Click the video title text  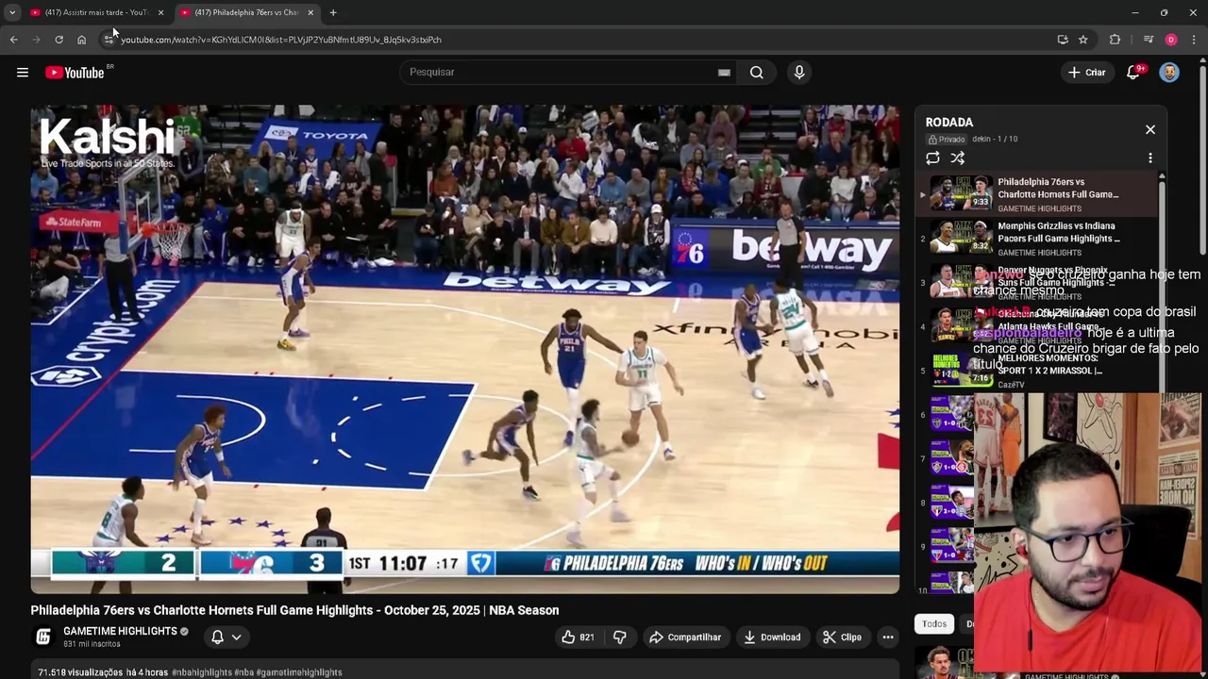pos(294,610)
